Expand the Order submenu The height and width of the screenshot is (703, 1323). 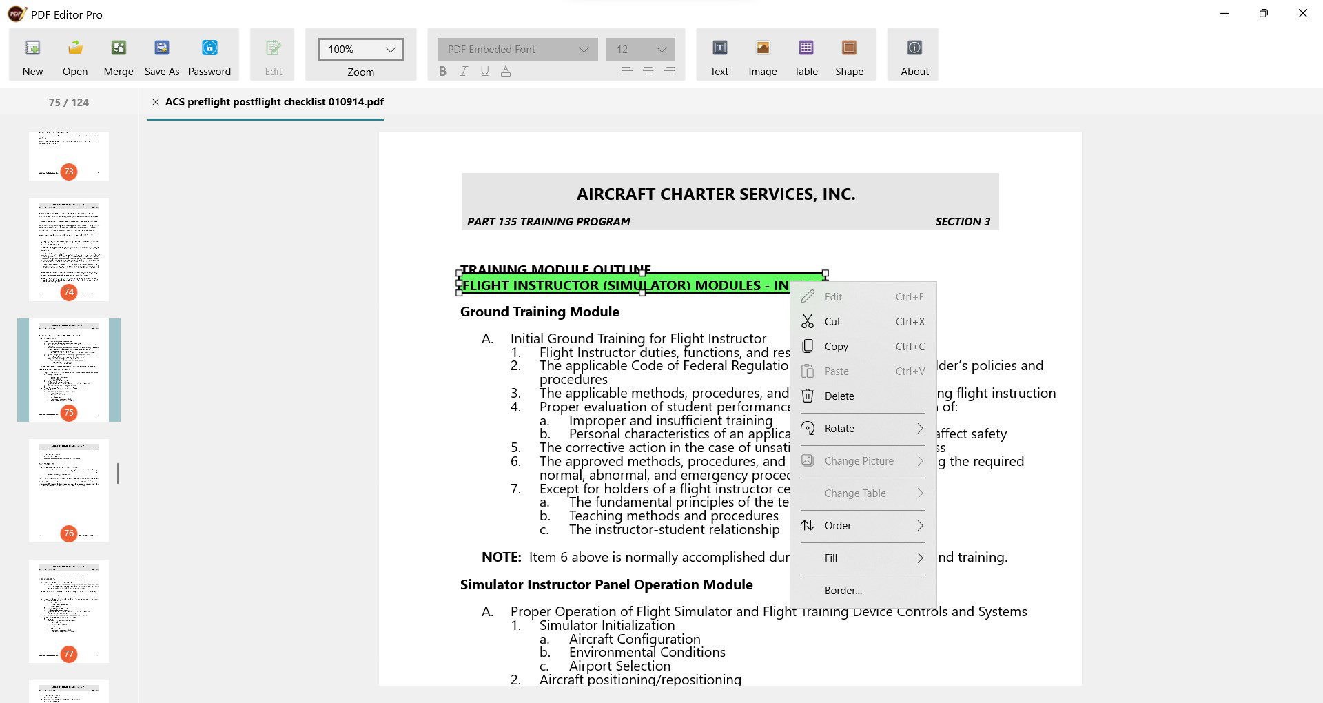coord(863,526)
